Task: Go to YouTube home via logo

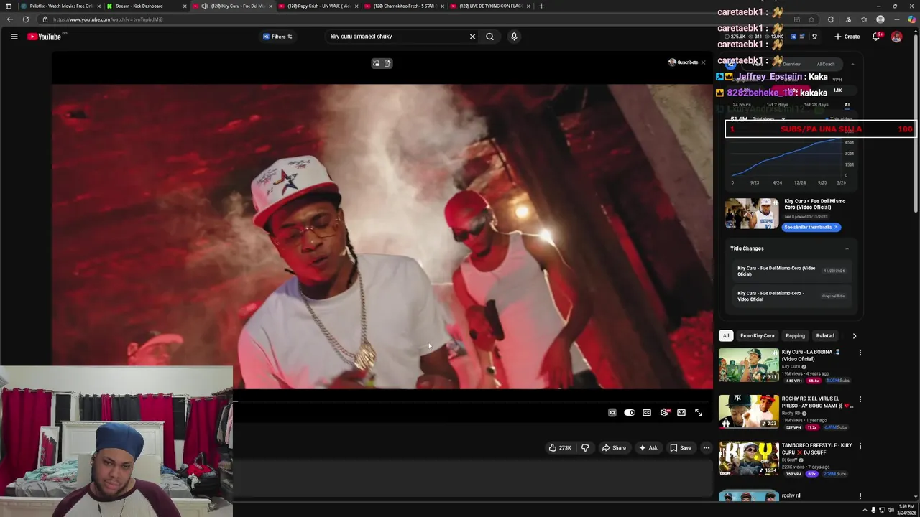Action: [x=45, y=37]
